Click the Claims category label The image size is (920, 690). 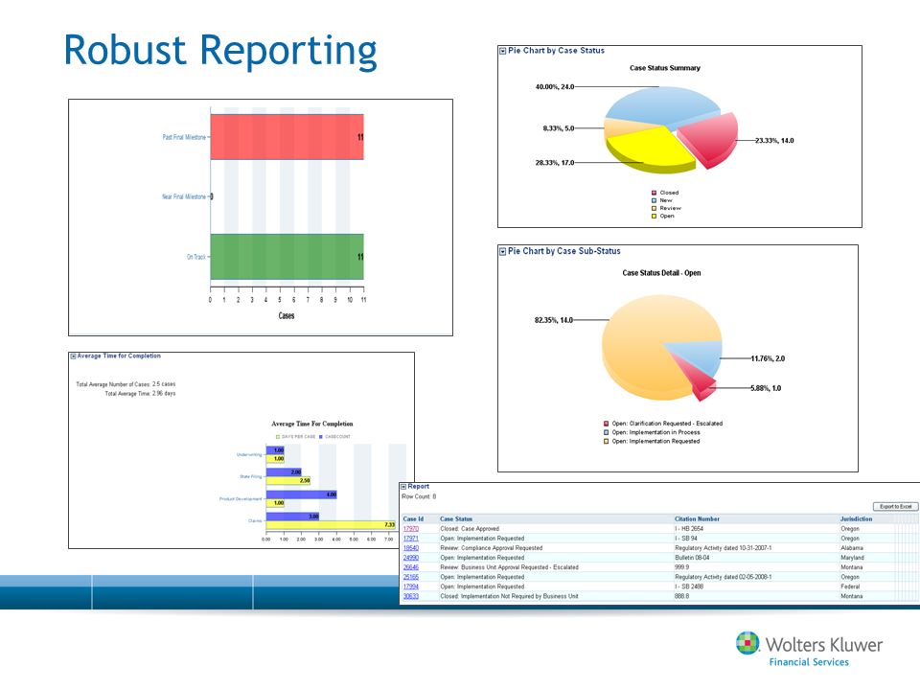click(x=255, y=521)
